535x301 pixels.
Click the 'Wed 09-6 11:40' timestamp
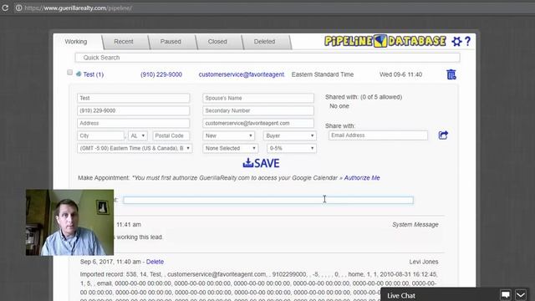point(400,74)
